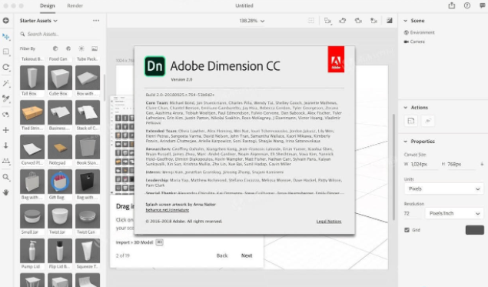Click the Dn app logo in About dialog
The image size is (488, 287).
click(154, 66)
